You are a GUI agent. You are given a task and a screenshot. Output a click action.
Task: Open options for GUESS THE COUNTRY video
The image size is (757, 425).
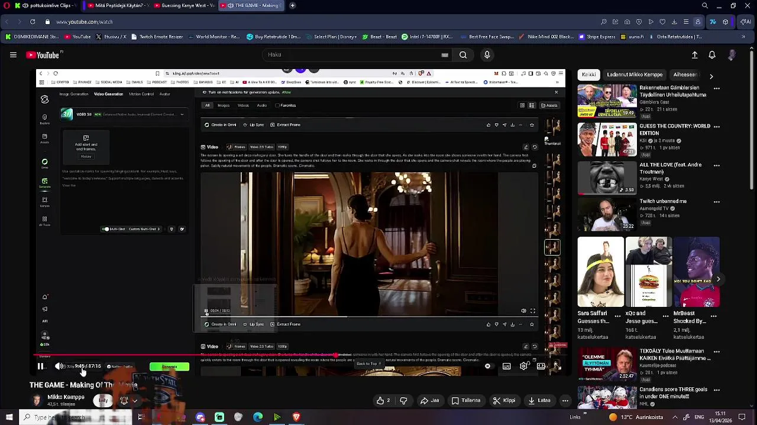click(x=717, y=127)
